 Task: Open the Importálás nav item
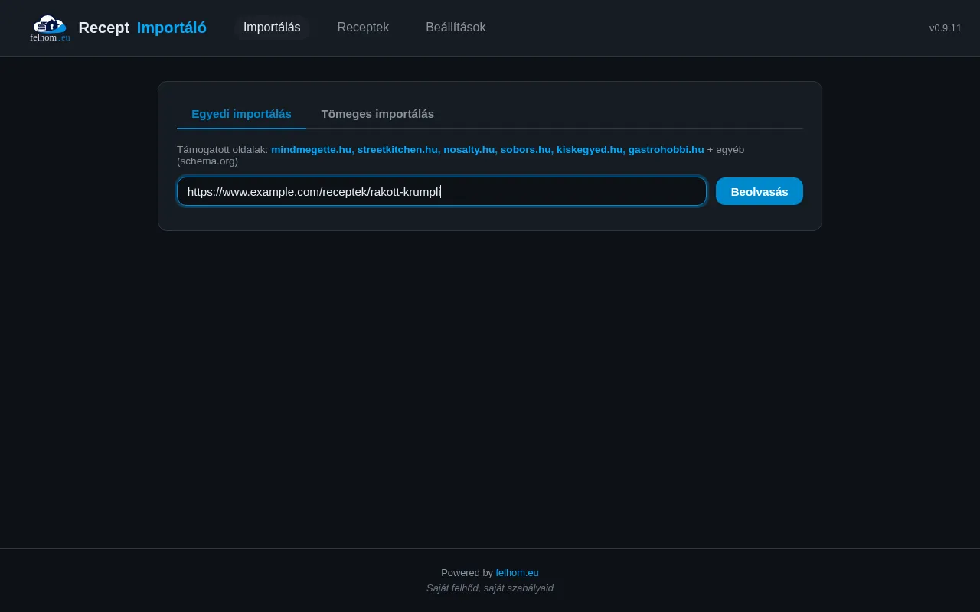coord(272,28)
